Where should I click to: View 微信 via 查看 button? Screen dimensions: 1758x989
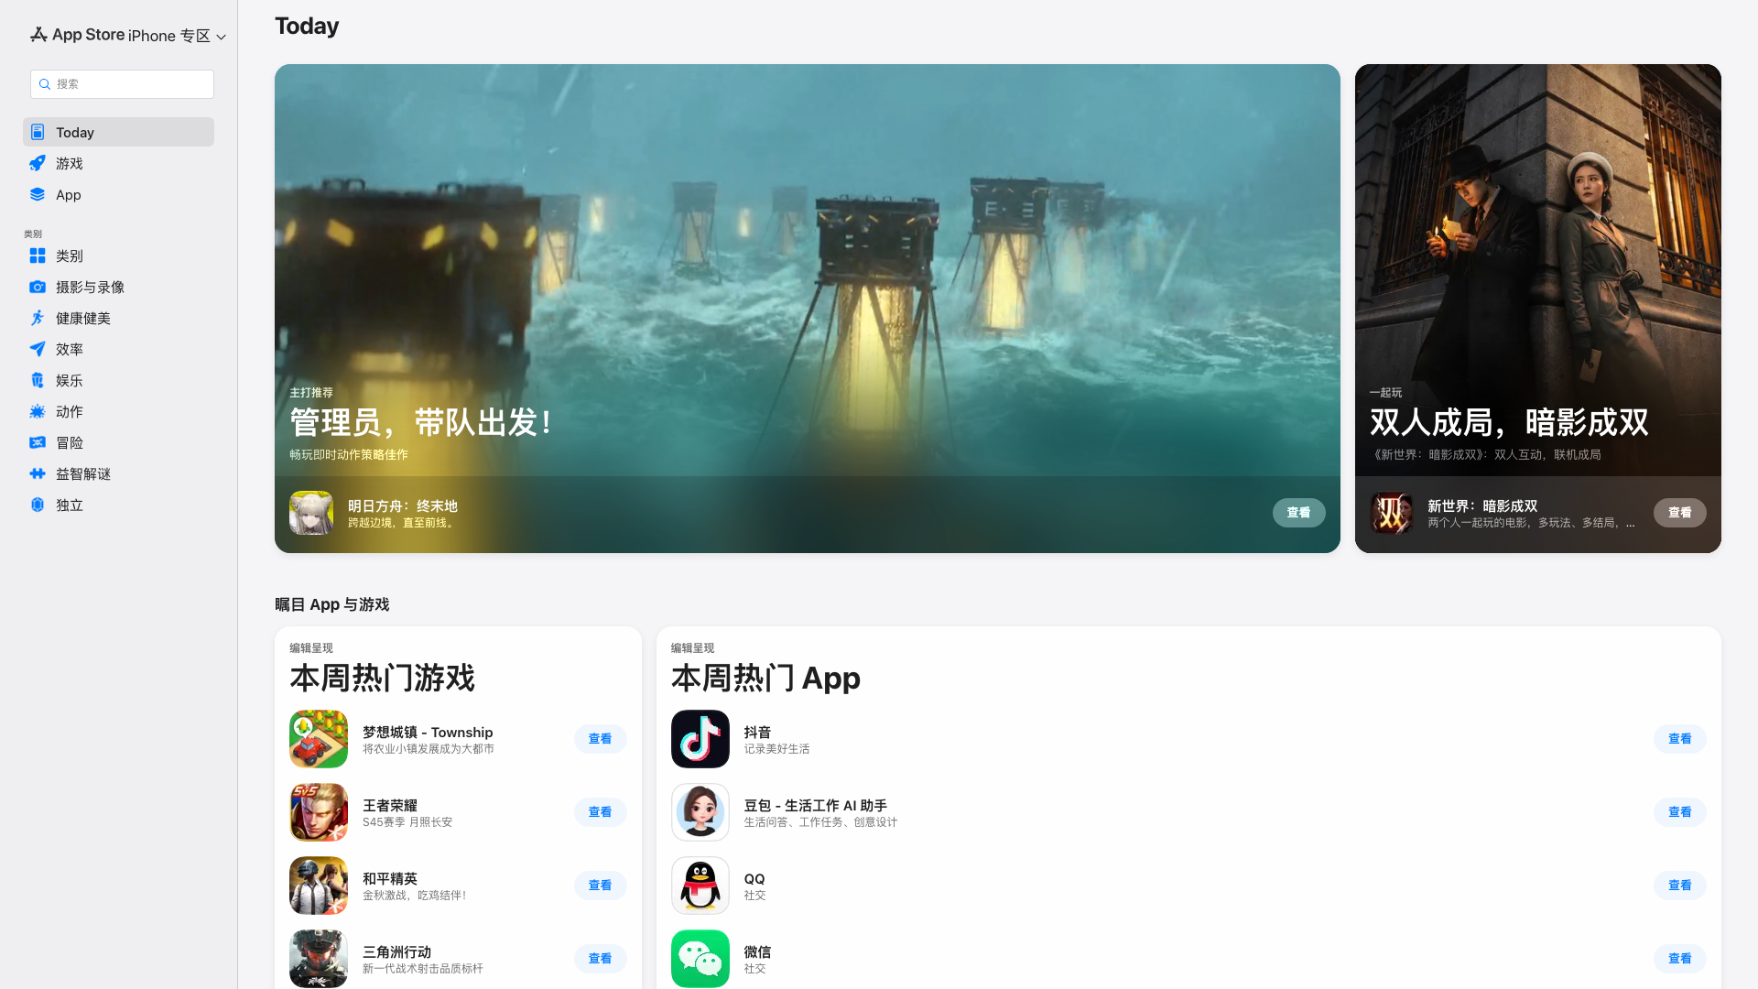[x=1679, y=960]
